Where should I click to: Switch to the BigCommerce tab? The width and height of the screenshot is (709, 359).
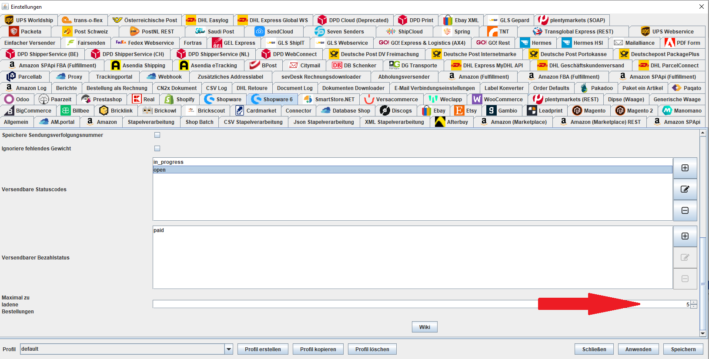click(28, 110)
